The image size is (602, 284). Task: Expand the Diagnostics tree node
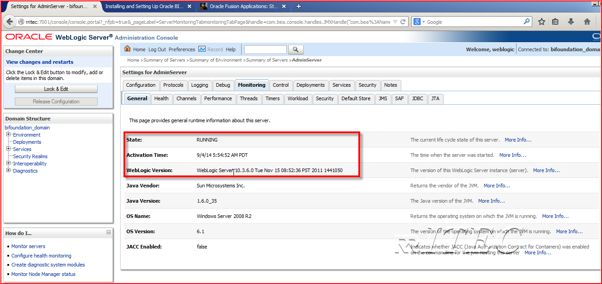(x=8, y=170)
